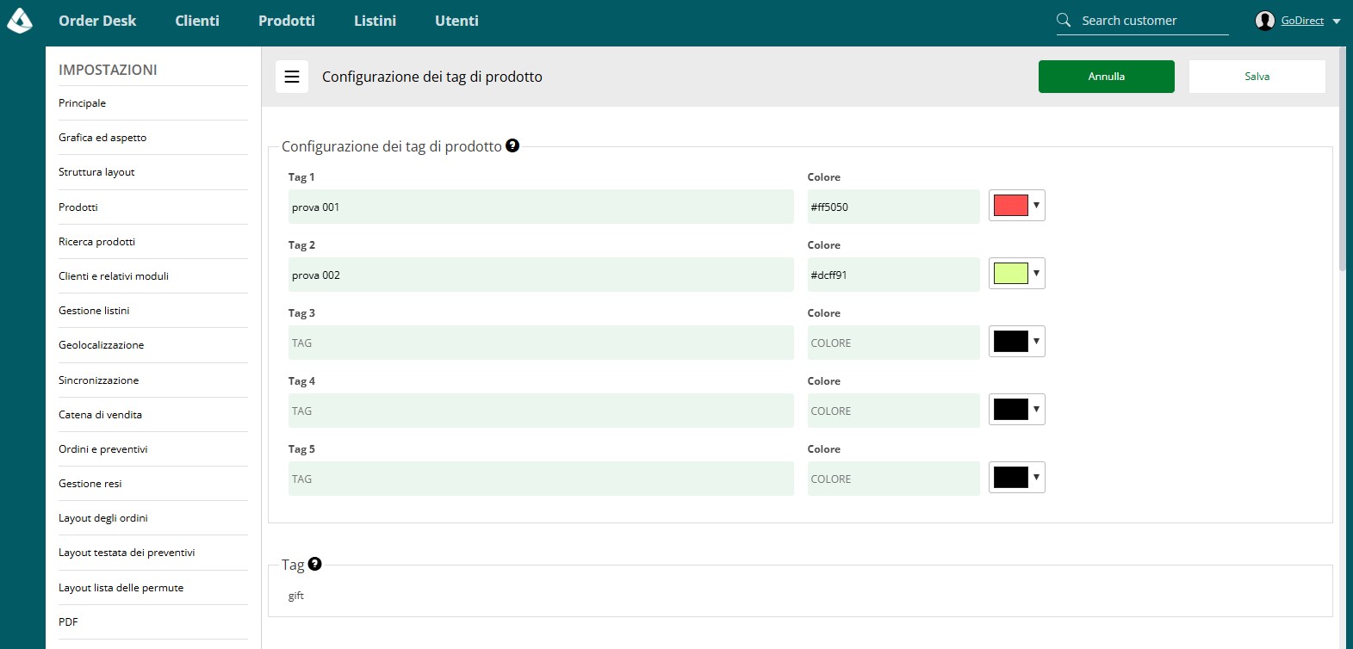Open the Order Desk menu

(x=97, y=21)
